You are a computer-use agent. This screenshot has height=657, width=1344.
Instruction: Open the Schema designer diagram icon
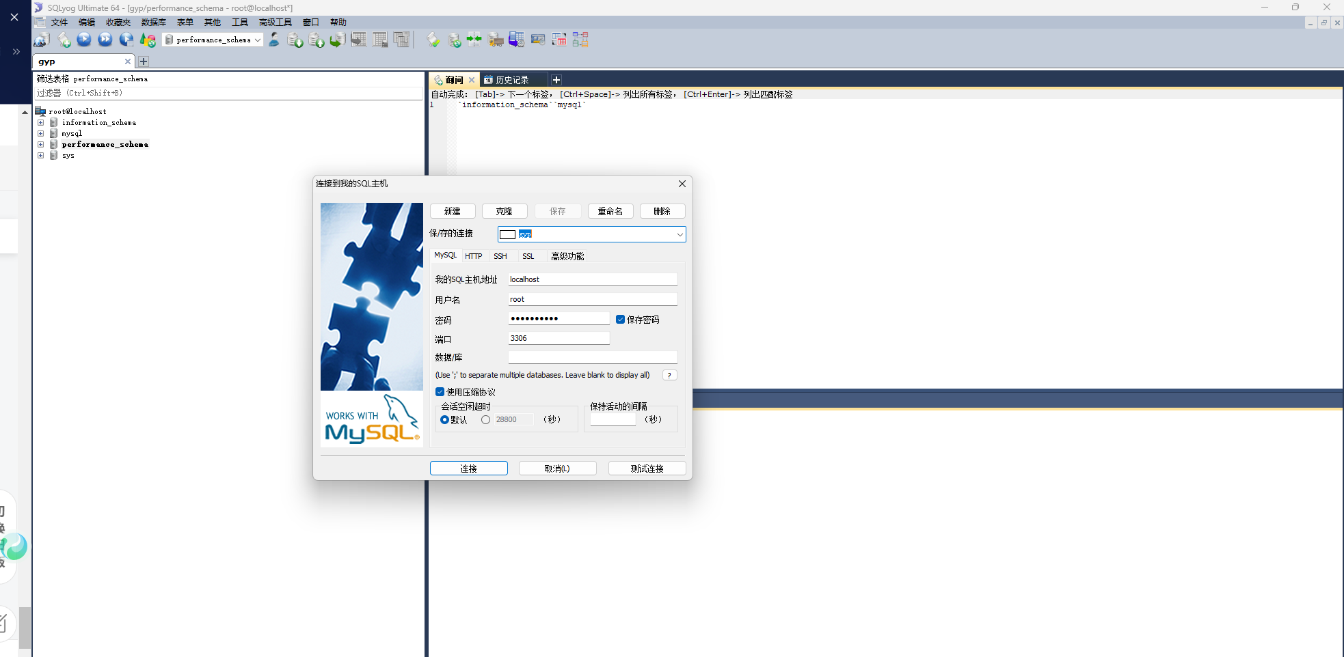point(580,40)
